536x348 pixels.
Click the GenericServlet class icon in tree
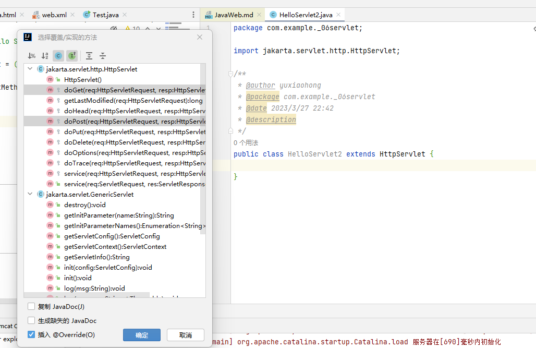[x=40, y=194]
